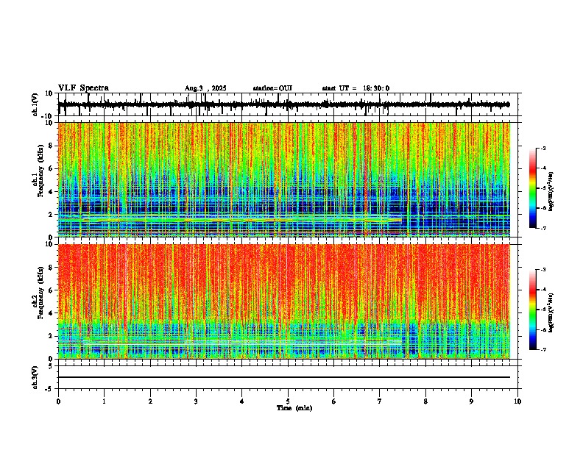The height and width of the screenshot is (450, 583).
Task: Select the "start UT = 18:30: 0" label
Action: pos(356,88)
